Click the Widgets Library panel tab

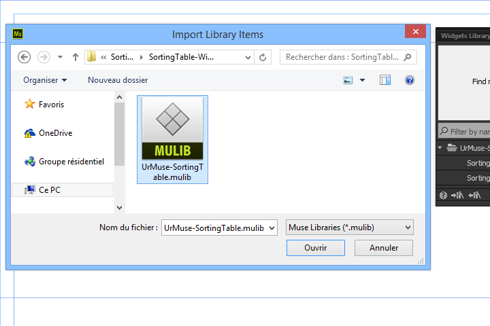coord(465,36)
